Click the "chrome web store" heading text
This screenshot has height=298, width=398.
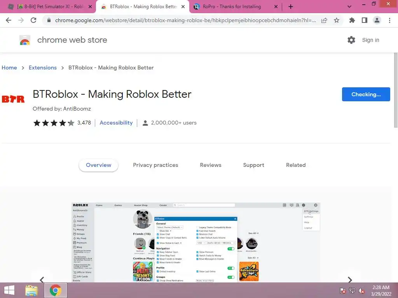coord(72,40)
